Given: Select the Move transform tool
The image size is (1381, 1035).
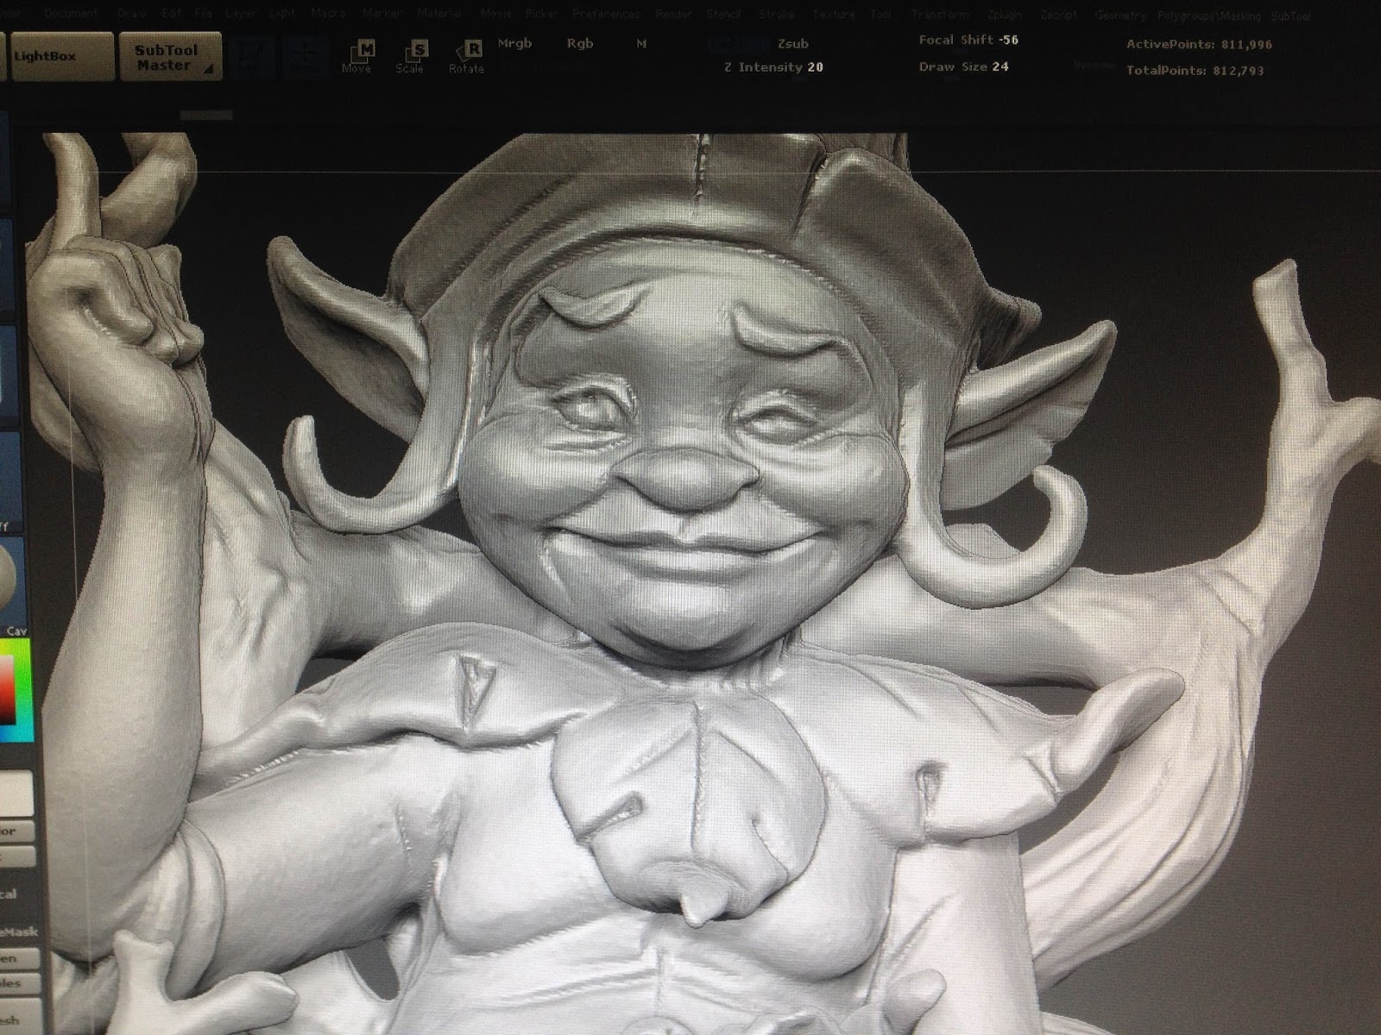Looking at the screenshot, I should click(x=361, y=52).
